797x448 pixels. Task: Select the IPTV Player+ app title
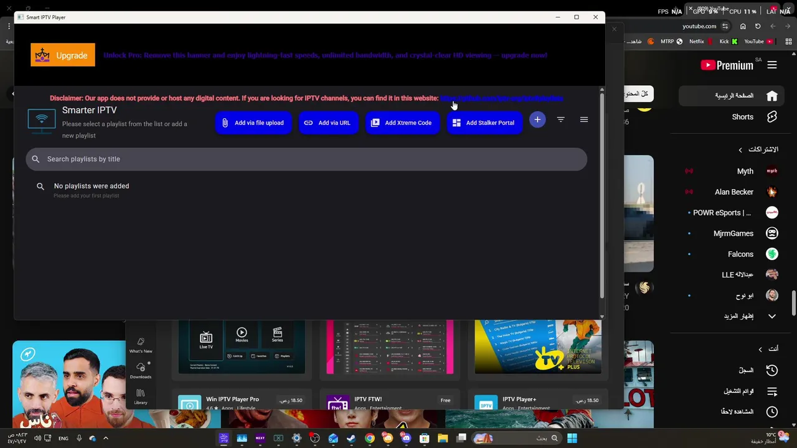519,399
